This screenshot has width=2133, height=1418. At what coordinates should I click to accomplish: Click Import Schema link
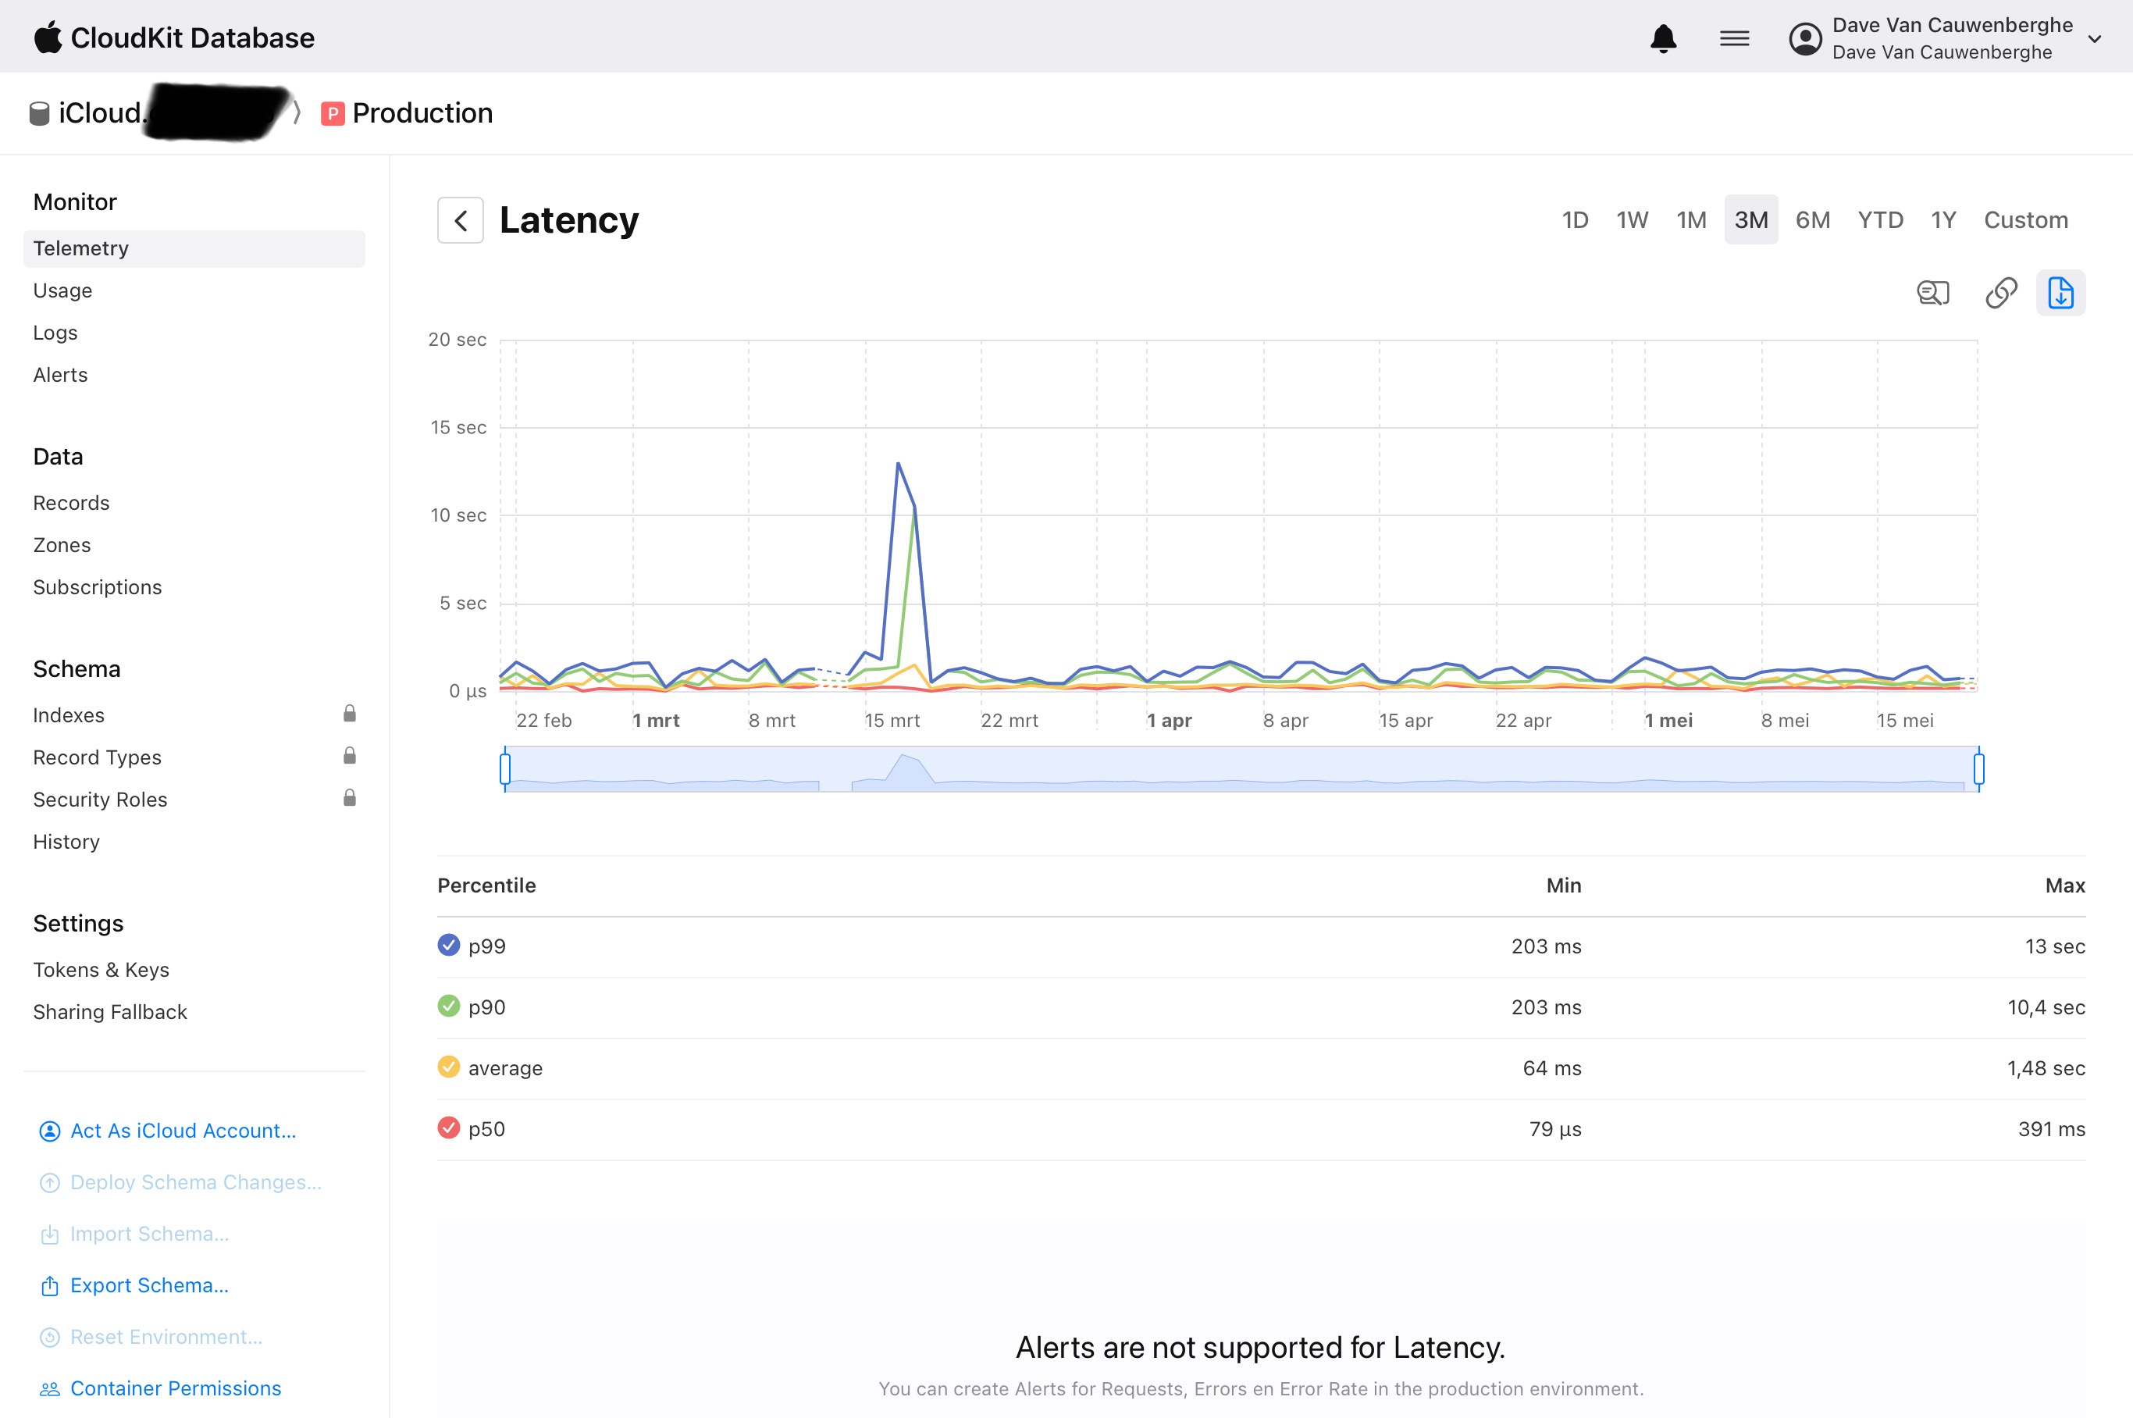coord(149,1235)
